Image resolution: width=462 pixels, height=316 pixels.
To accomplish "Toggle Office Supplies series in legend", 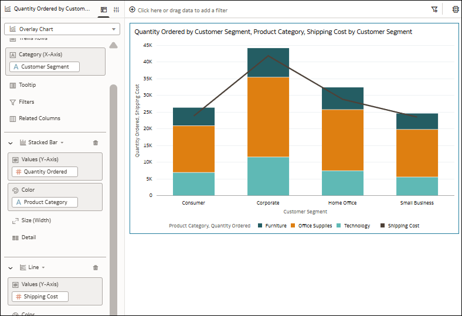I will coord(315,226).
